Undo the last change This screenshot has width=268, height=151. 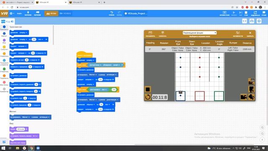point(112,13)
